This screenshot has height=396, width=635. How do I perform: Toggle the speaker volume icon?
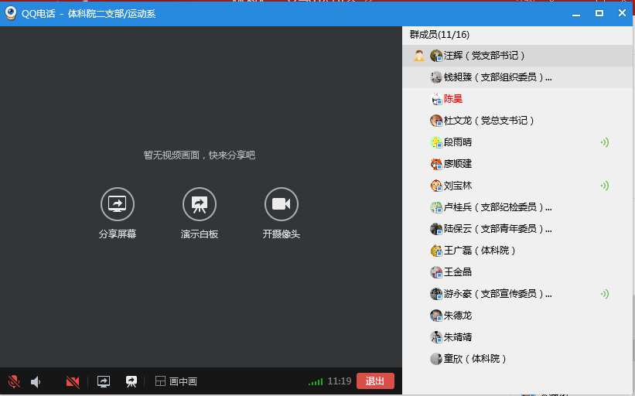tap(36, 381)
